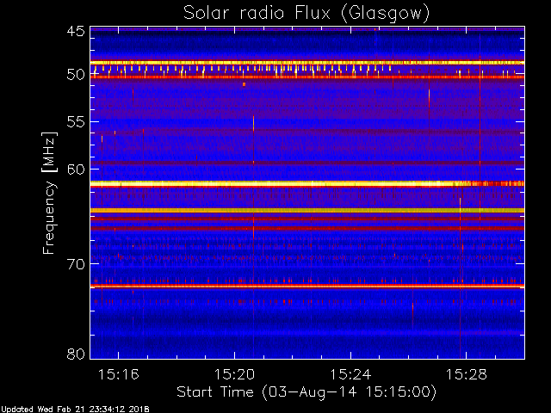Click the '15:16' time axis label
The width and height of the screenshot is (551, 413).
[x=119, y=374]
